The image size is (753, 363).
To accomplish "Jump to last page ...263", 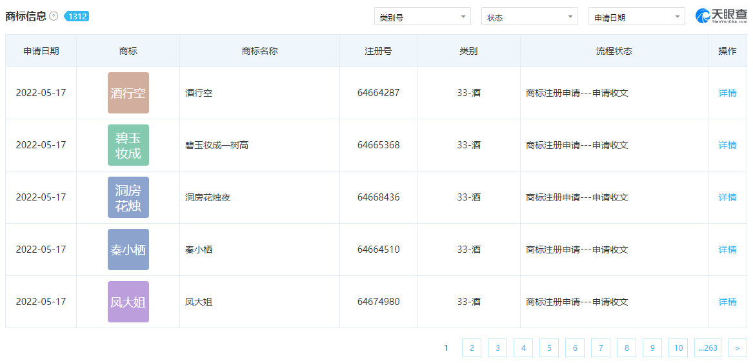I will coord(708,348).
